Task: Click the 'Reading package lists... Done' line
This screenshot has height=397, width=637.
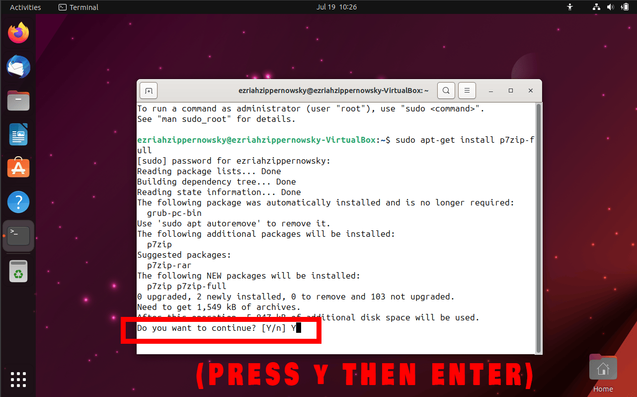Action: click(209, 171)
